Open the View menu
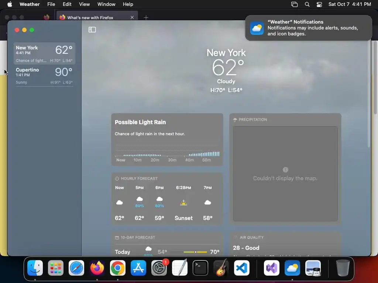The height and width of the screenshot is (283, 378). pyautogui.click(x=85, y=4)
